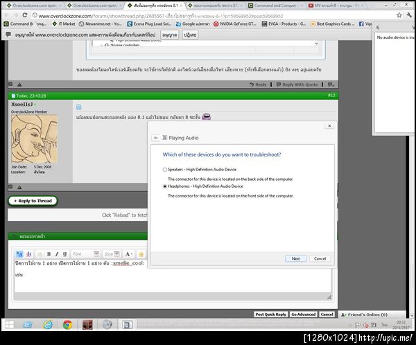Open the Ecova Plug Load Sol bookmark
The image size is (416, 345).
click(149, 24)
